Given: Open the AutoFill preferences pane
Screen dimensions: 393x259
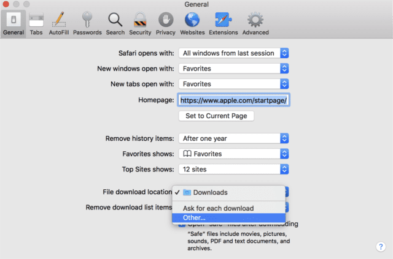Looking at the screenshot, I should pyautogui.click(x=59, y=23).
